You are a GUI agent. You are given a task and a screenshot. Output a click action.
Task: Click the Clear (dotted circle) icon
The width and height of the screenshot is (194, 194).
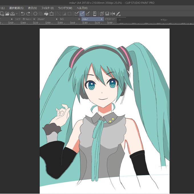(35, 14)
